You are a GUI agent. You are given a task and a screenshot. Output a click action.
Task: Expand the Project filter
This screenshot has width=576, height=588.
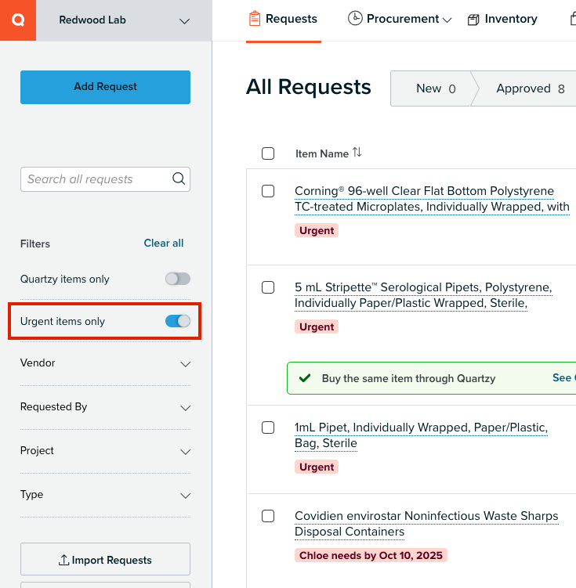click(106, 451)
